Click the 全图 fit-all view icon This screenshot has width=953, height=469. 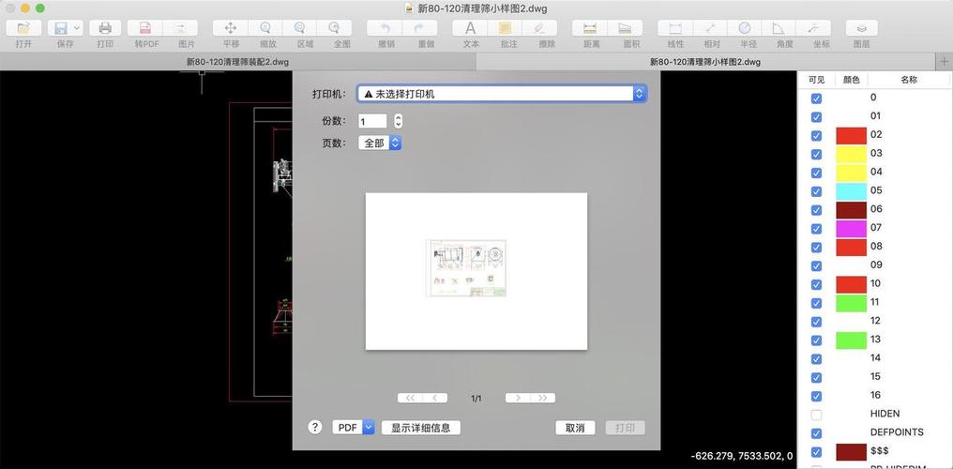click(341, 29)
